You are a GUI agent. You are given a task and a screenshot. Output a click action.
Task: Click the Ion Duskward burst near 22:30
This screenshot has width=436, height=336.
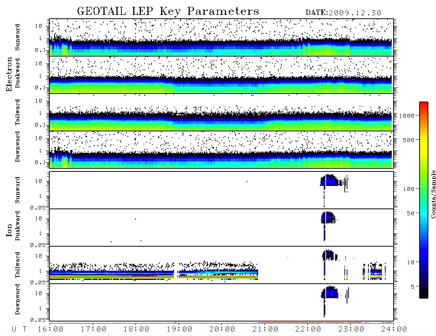click(328, 218)
